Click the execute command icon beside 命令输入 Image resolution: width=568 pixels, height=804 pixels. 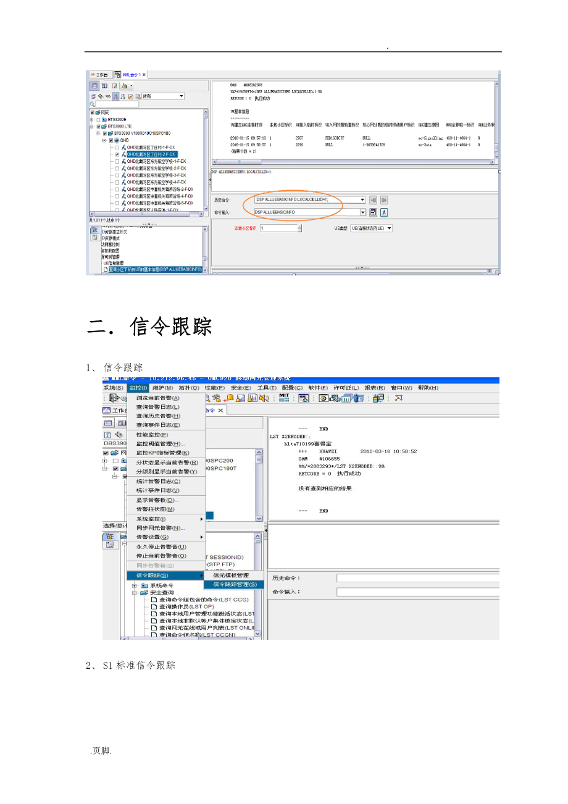click(374, 212)
